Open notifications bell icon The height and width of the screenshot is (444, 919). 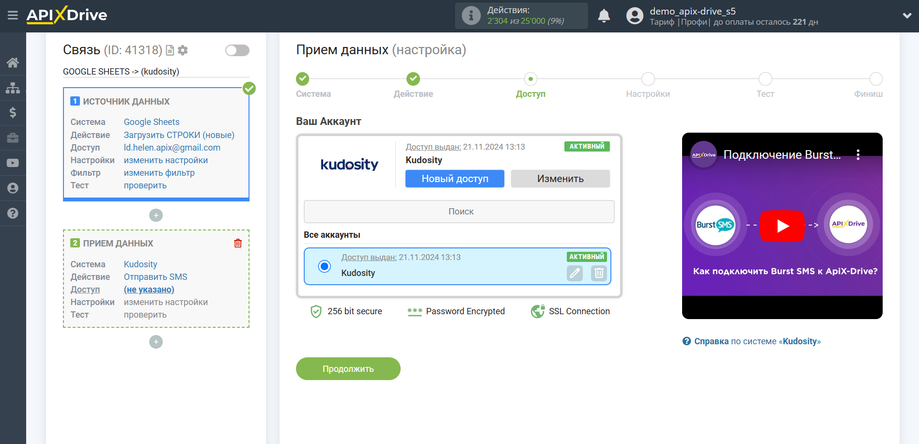coord(604,16)
